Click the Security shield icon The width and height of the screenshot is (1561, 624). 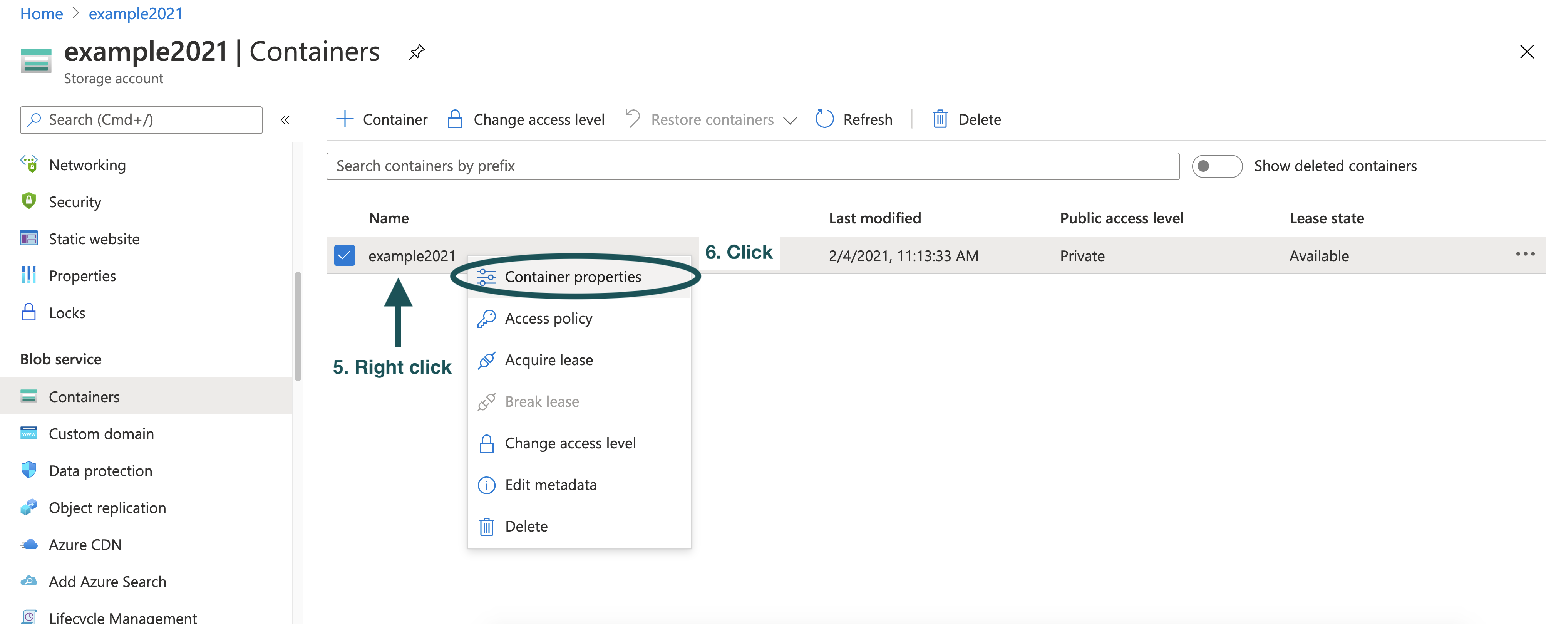point(28,201)
